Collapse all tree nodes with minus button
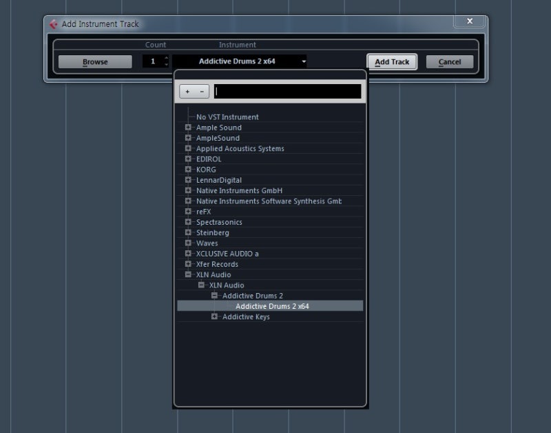This screenshot has height=433, width=551. point(202,92)
